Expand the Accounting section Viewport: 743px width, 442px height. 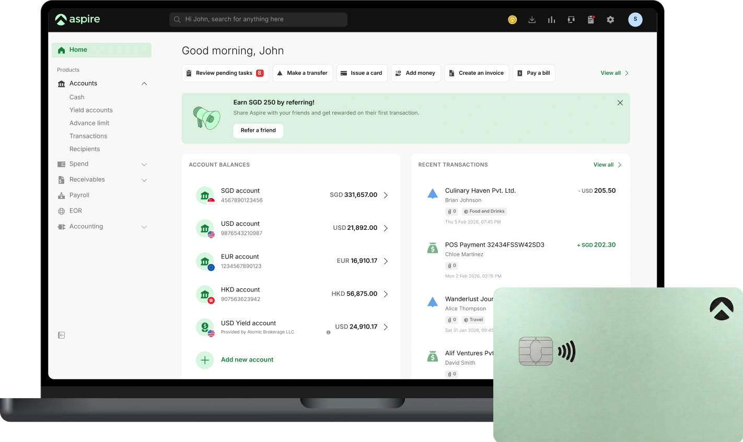pyautogui.click(x=144, y=227)
